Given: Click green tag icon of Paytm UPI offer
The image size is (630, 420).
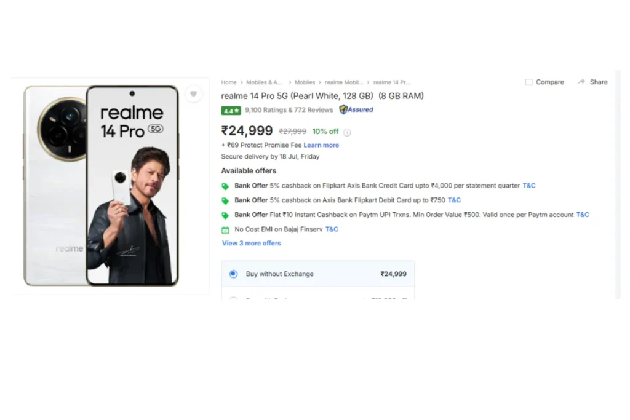Looking at the screenshot, I should (225, 215).
